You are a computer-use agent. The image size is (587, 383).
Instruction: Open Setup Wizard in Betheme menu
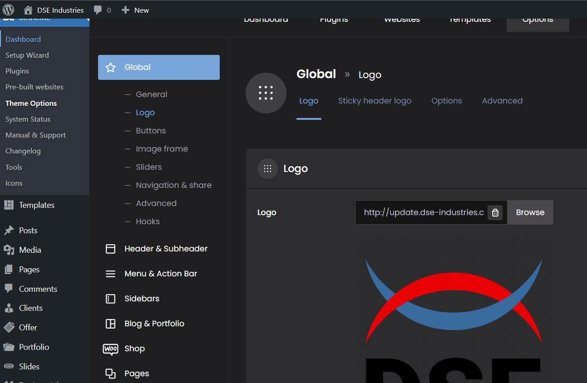27,55
